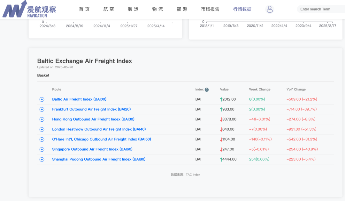Image resolution: width=345 pixels, height=201 pixels.
Task: Expand the London Heathrow Outbound (BAI40) row
Action: [42, 129]
